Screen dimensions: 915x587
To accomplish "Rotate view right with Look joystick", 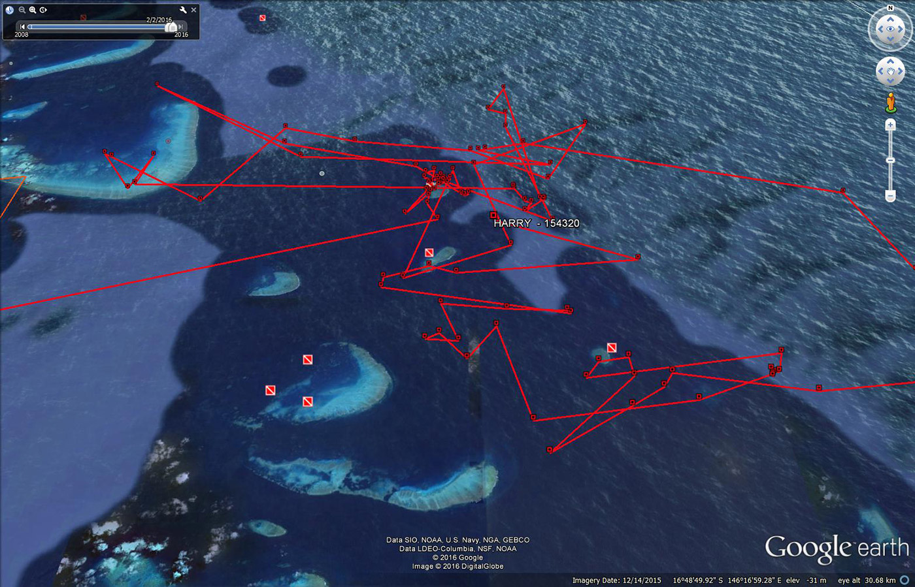I will [x=901, y=29].
